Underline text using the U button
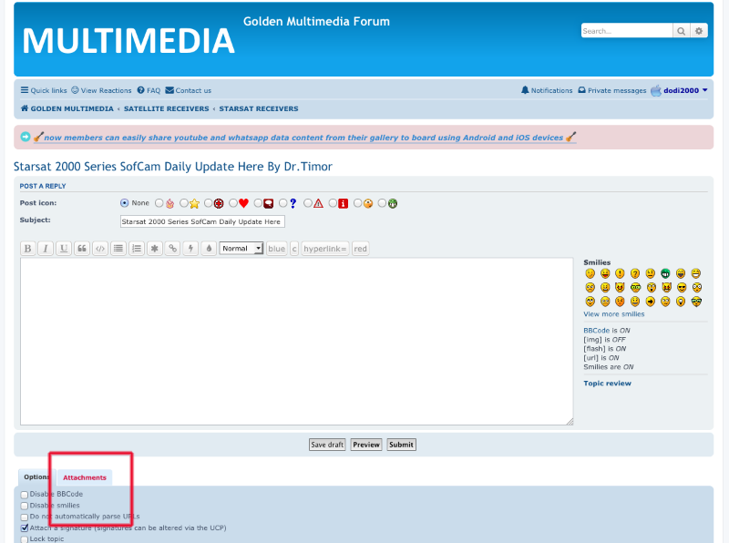The image size is (729, 543). tap(64, 249)
